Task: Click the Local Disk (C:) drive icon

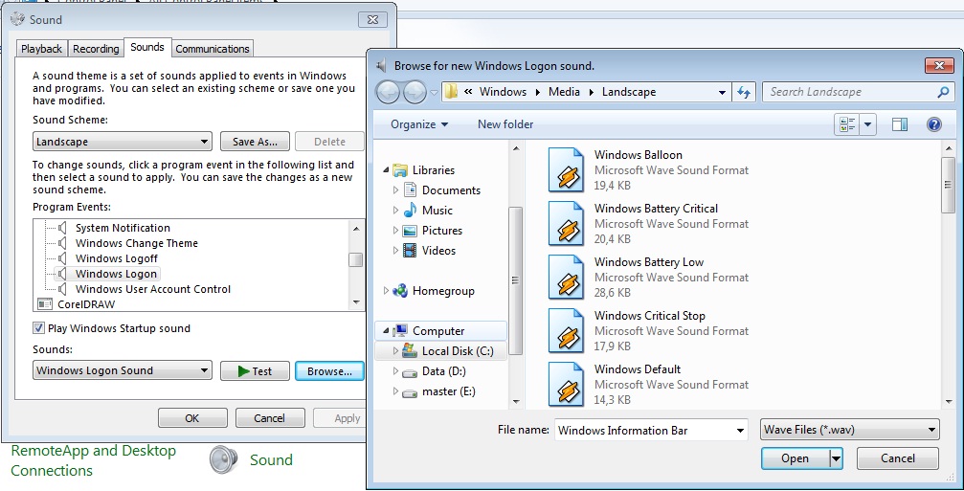Action: point(410,350)
